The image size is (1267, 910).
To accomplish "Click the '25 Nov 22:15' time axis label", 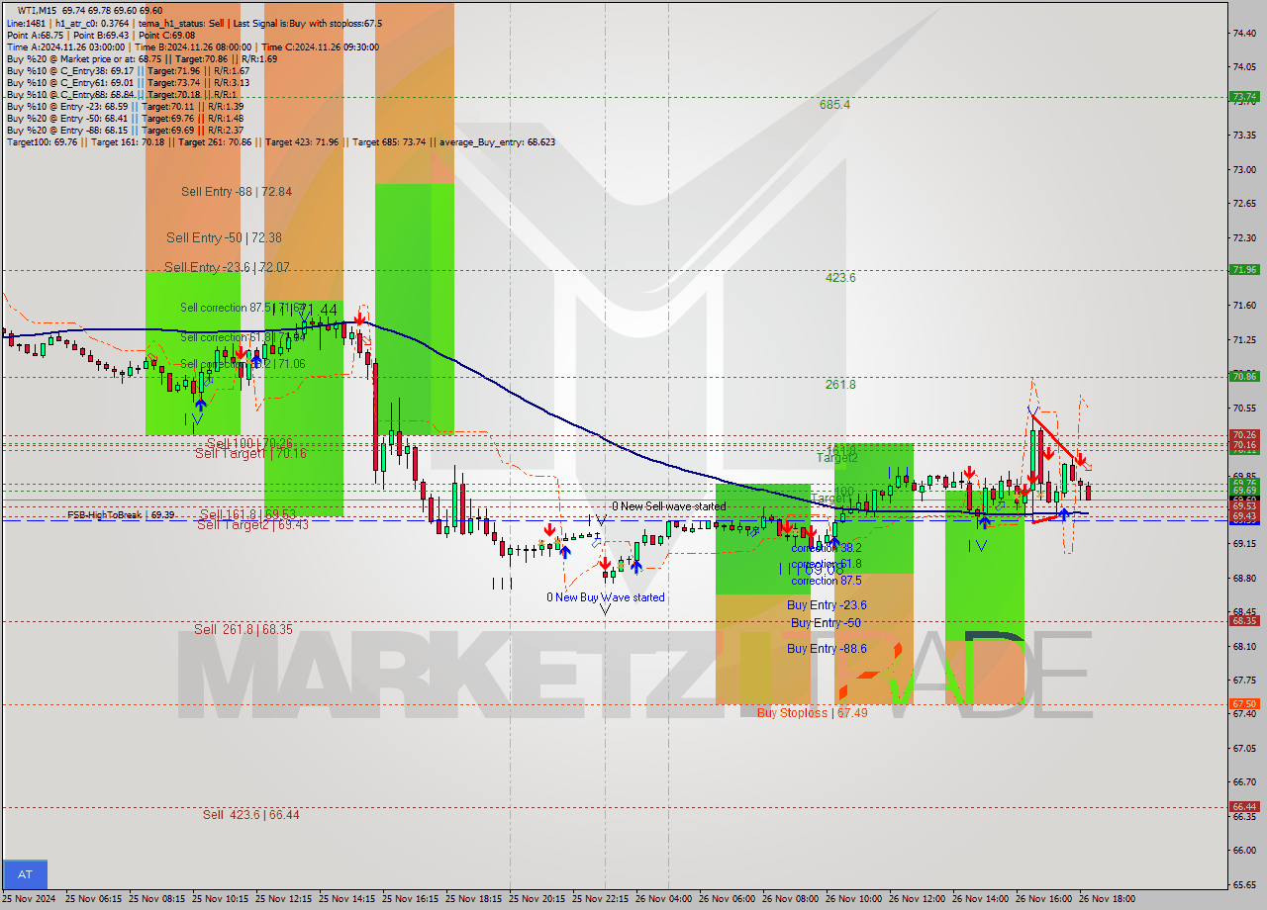I will [x=600, y=899].
